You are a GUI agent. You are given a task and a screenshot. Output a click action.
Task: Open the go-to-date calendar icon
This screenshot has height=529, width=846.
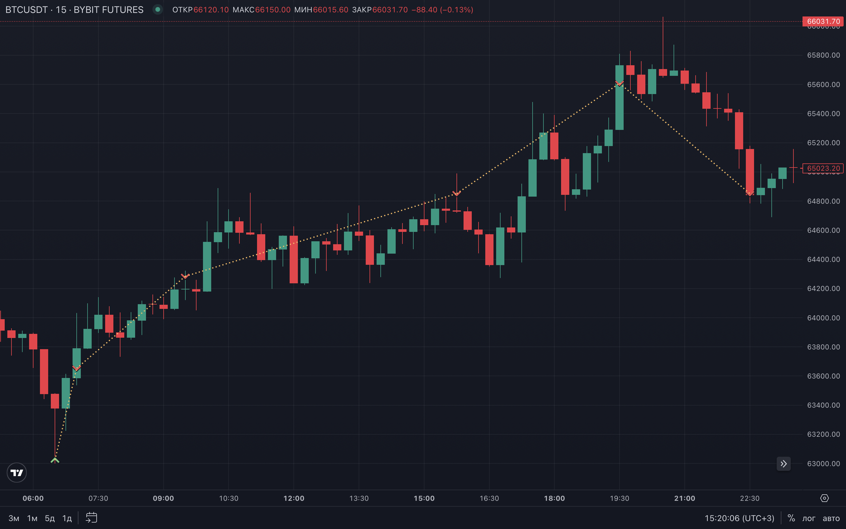[91, 518]
